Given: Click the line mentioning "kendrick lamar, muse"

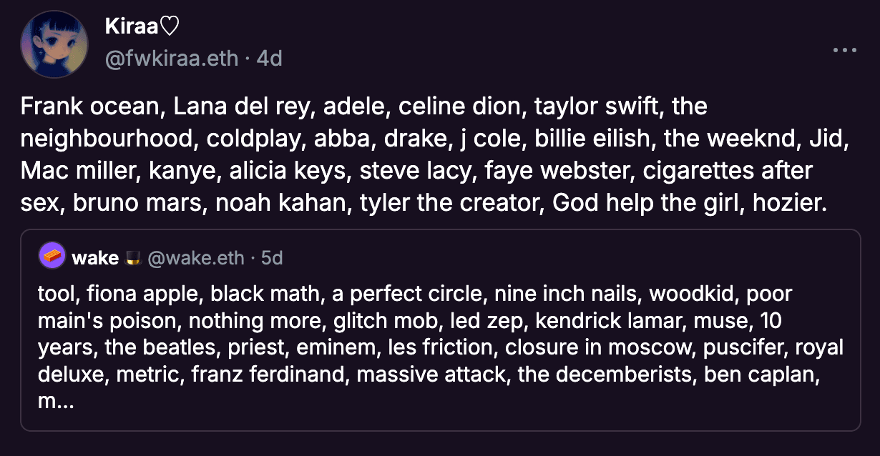Looking at the screenshot, I should tap(410, 321).
